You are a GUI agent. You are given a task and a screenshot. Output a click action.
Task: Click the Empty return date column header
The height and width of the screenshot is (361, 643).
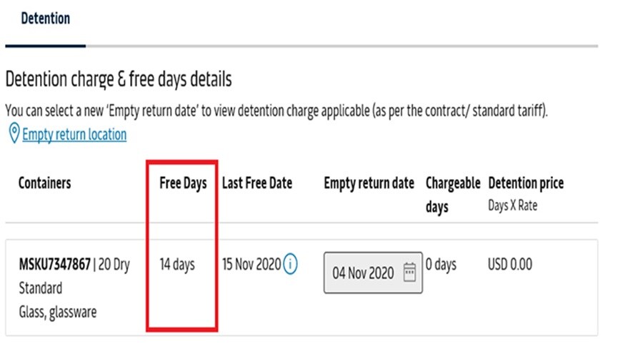(x=369, y=183)
